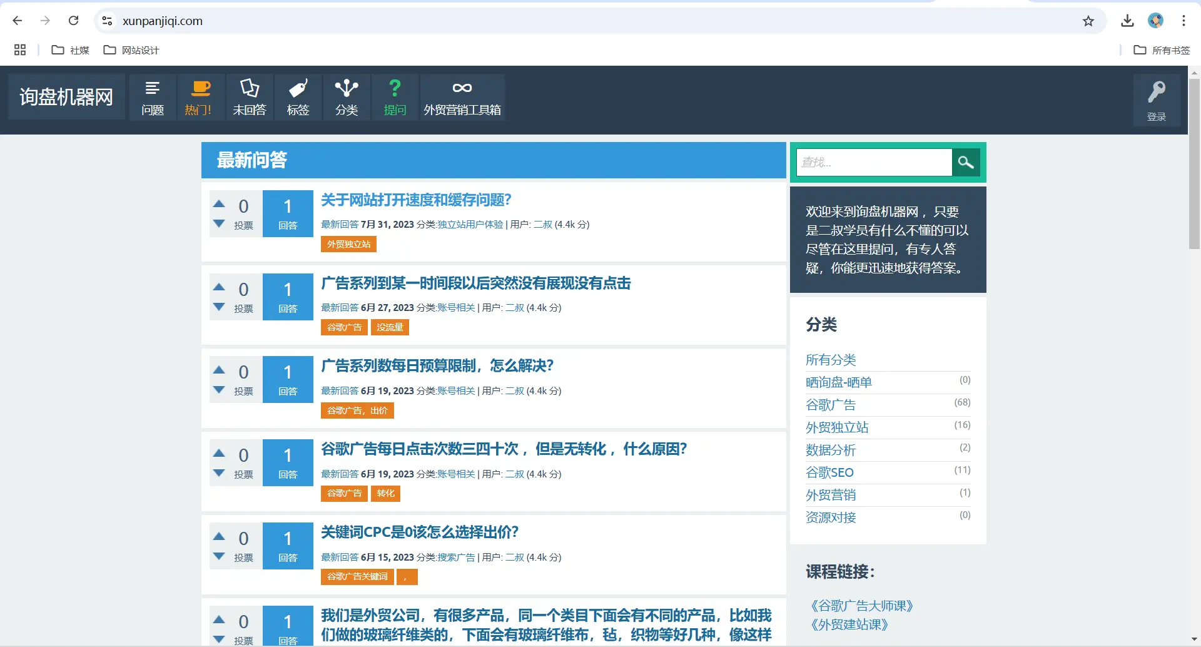Click the 查找 search input field
The width and height of the screenshot is (1201, 647).
click(x=874, y=162)
